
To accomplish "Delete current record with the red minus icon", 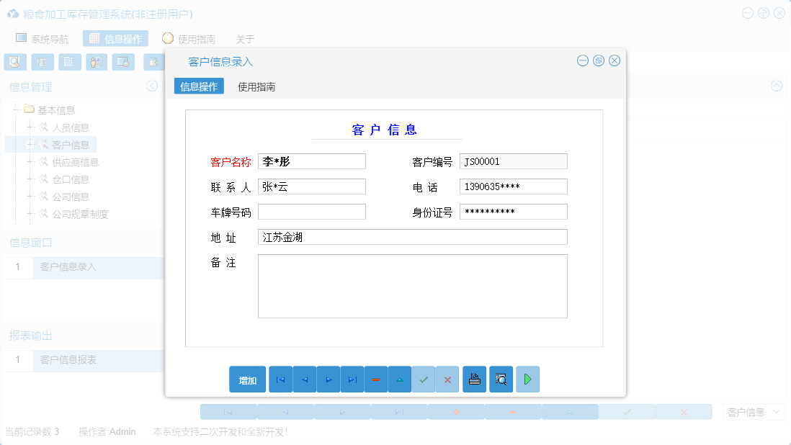I will click(376, 379).
